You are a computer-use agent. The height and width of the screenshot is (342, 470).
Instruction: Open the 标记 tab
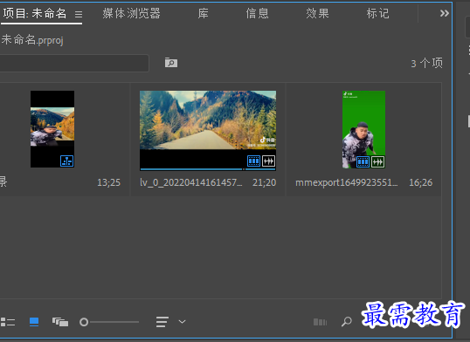coord(377,13)
